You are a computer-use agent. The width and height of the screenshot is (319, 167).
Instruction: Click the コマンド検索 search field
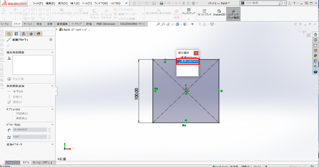(x=261, y=3)
